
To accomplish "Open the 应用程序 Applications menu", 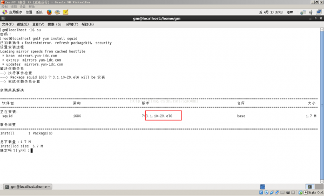I will [12, 12].
